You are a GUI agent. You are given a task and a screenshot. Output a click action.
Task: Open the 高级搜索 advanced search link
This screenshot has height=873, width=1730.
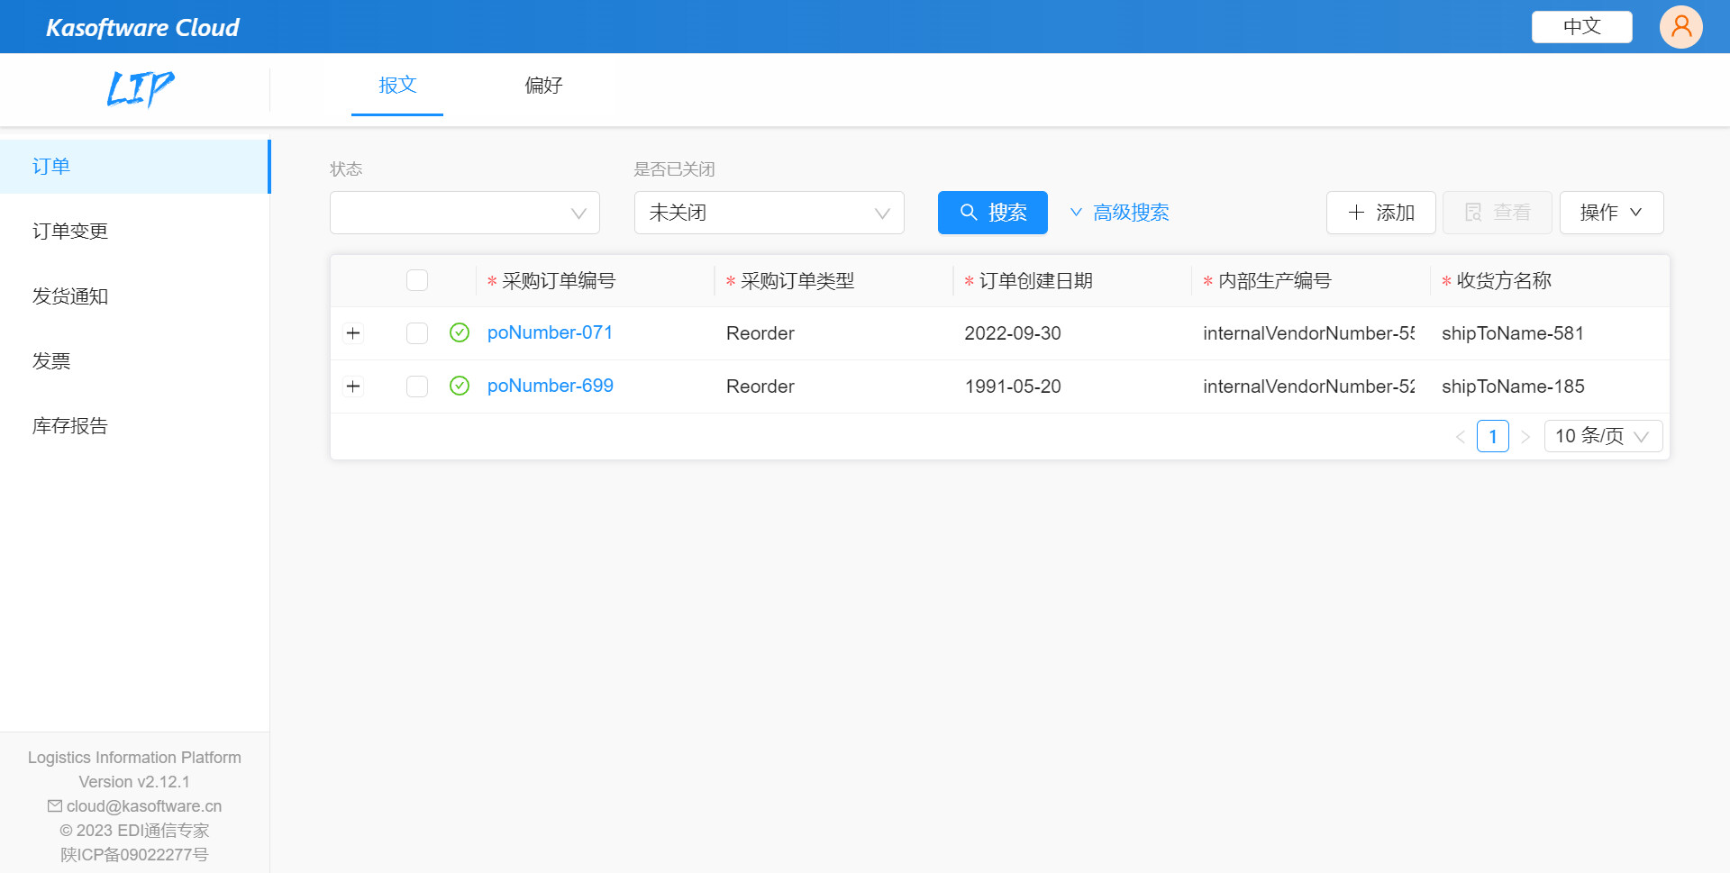(1130, 213)
